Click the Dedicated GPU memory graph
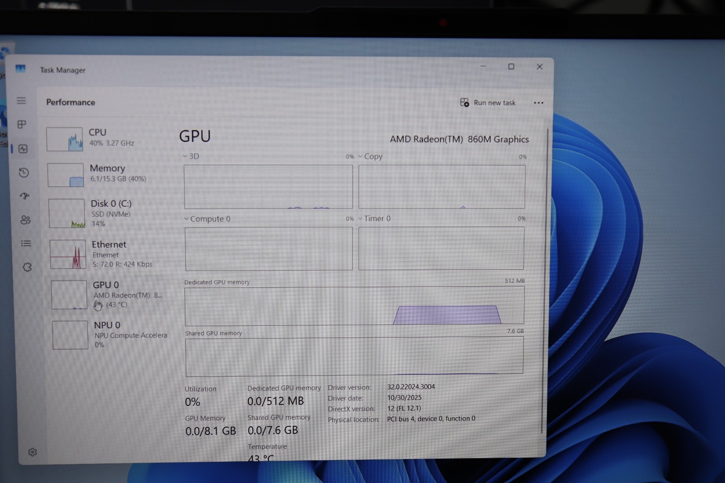 [x=354, y=306]
